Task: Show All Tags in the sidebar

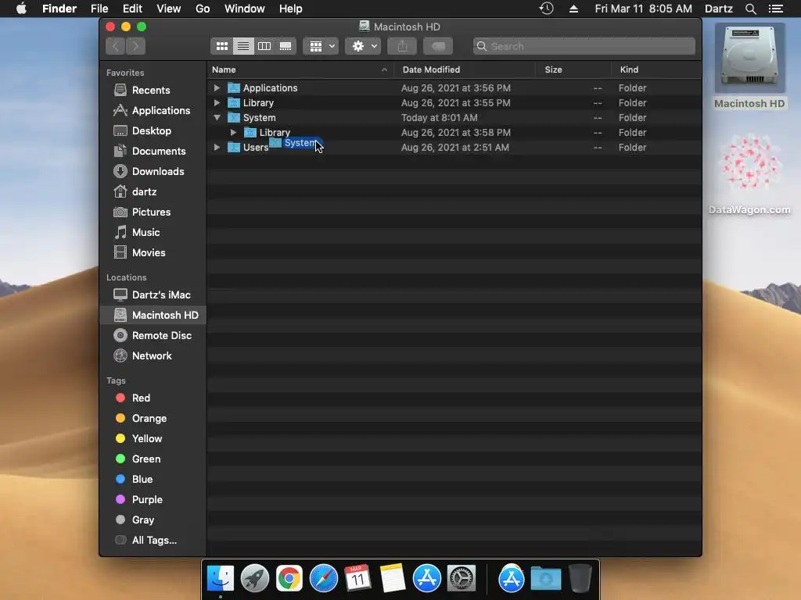Action: [153, 541]
